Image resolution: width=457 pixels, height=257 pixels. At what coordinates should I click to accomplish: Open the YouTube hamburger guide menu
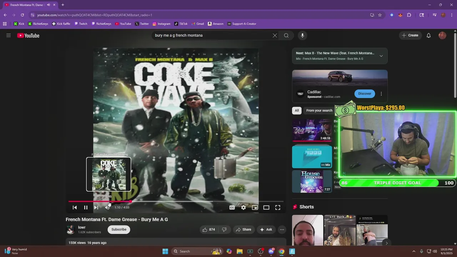point(9,35)
